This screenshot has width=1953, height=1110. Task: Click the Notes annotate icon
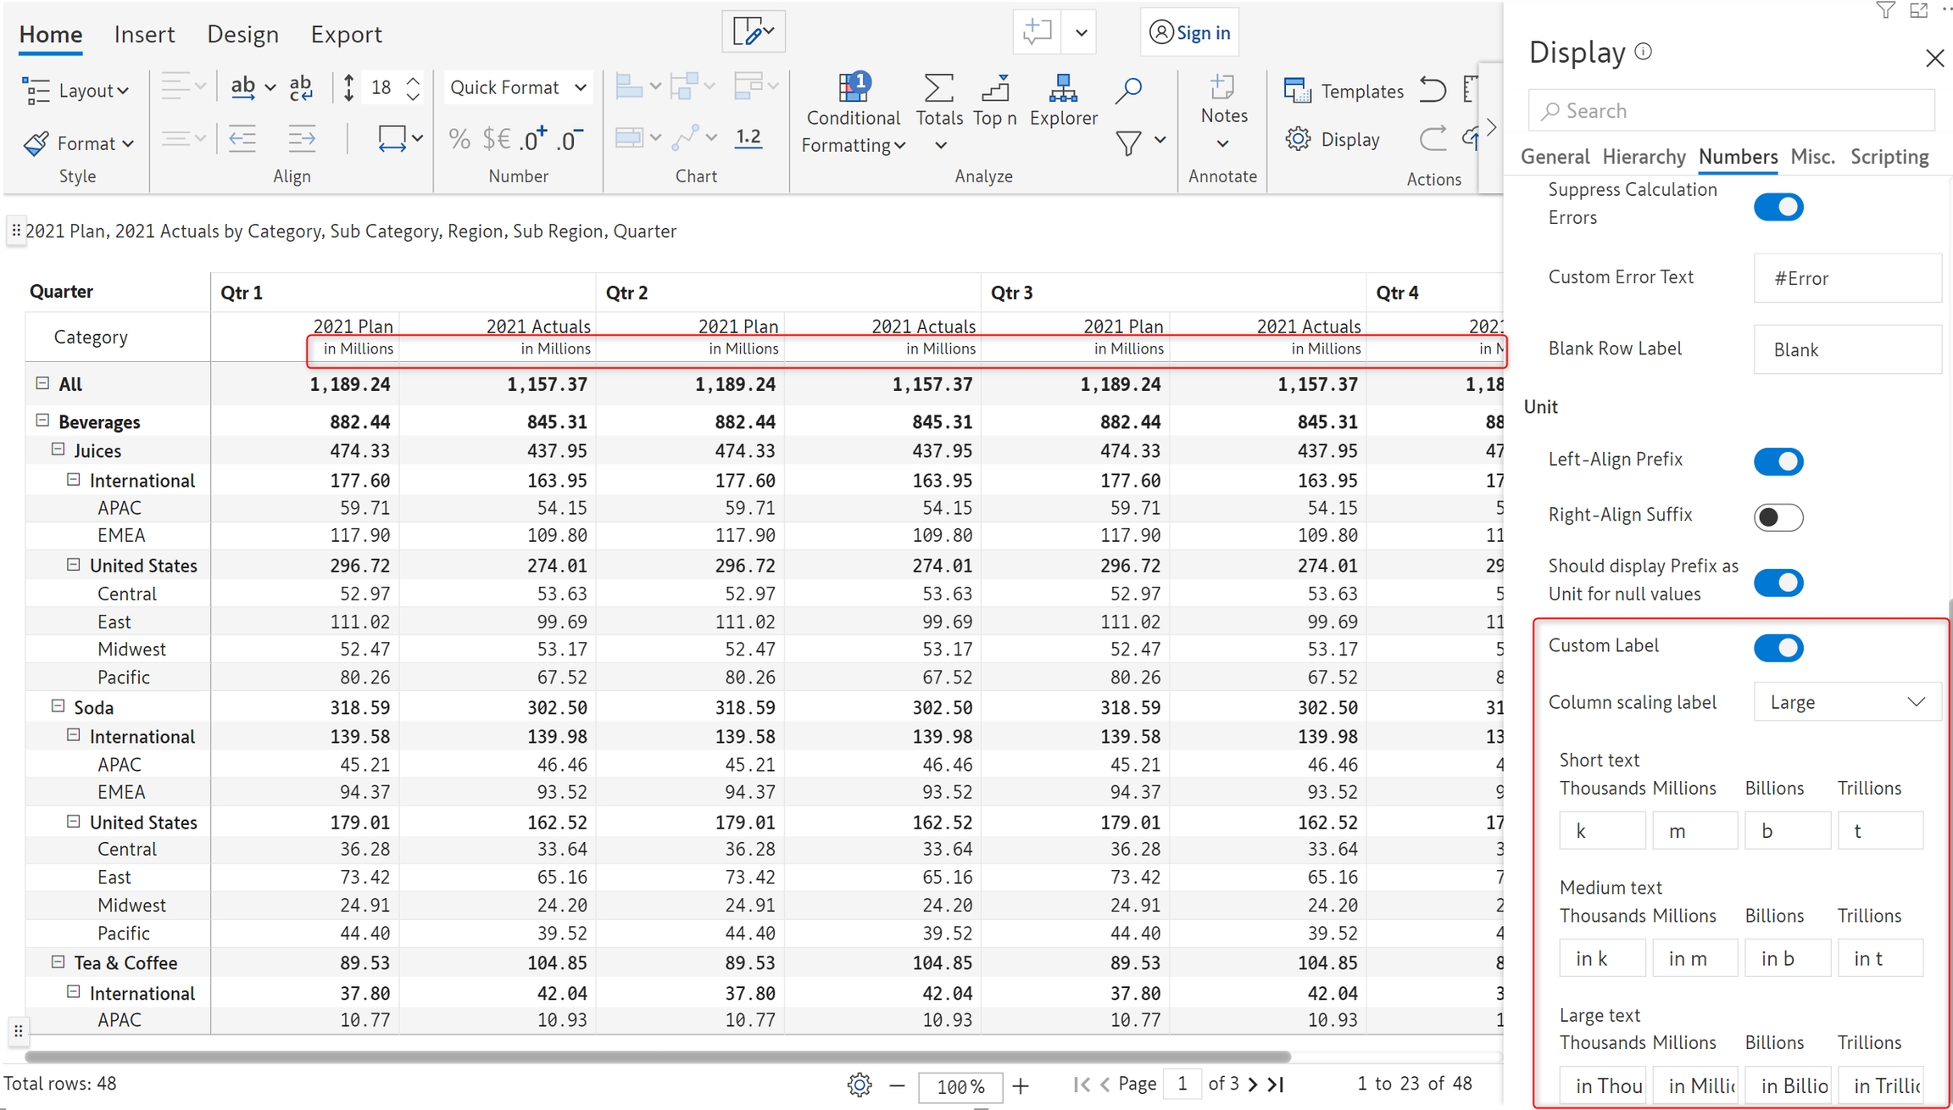[1223, 88]
